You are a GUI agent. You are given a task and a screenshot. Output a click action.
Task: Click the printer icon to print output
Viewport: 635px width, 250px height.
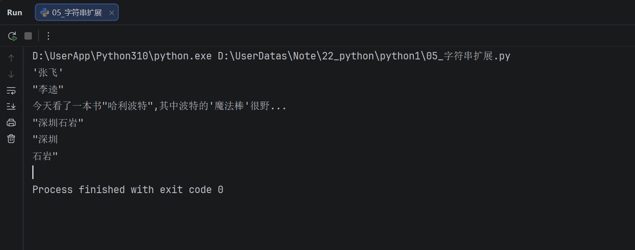(11, 123)
